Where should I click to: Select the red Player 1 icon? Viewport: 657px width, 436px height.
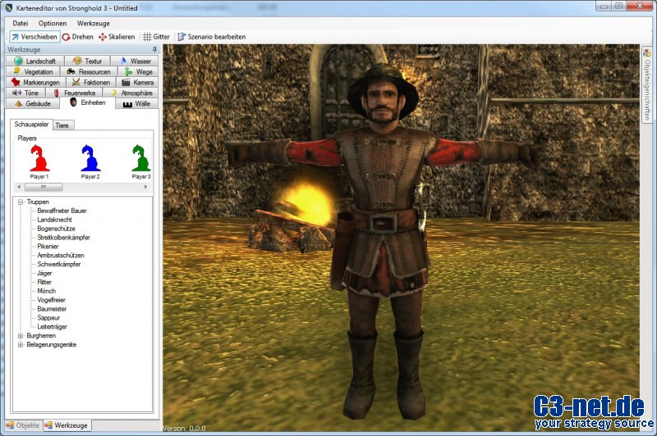click(39, 158)
